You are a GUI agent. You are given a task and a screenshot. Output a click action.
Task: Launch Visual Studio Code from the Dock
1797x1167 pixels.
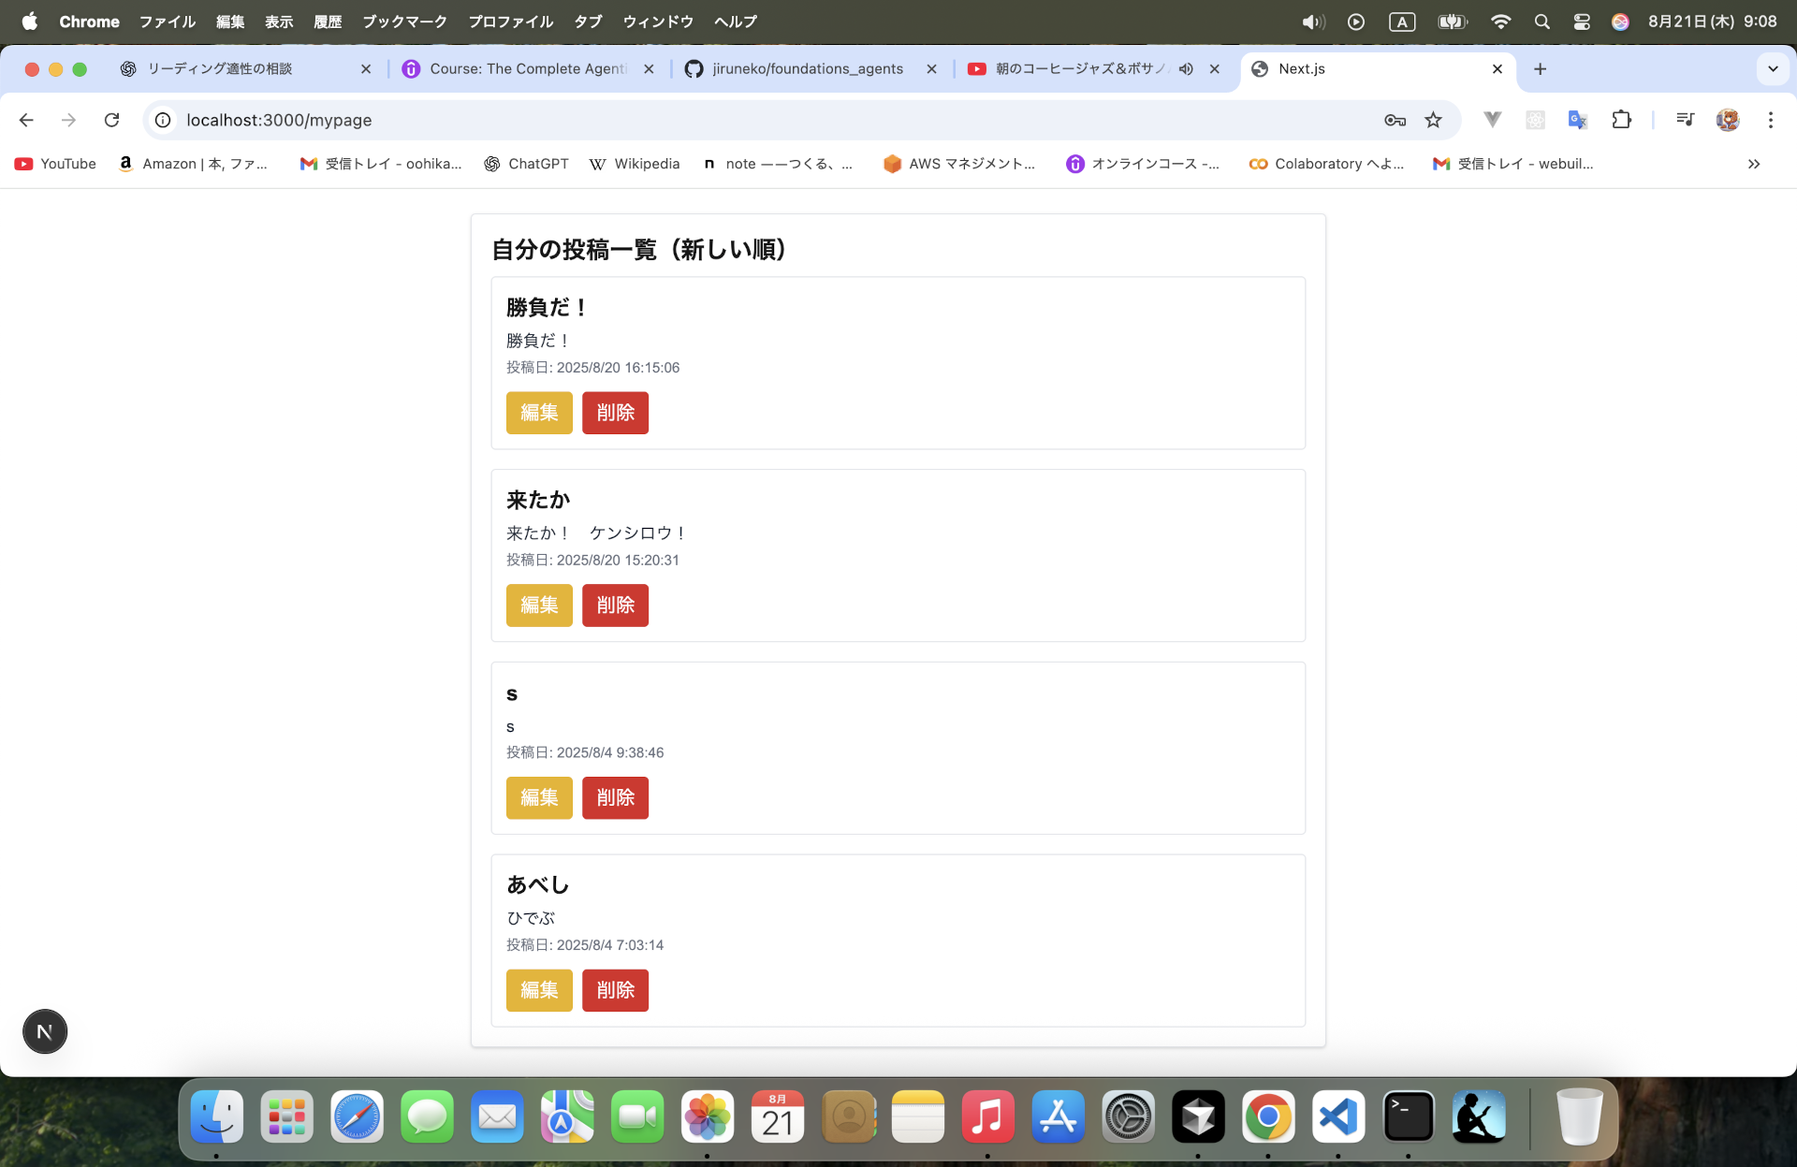tap(1338, 1116)
